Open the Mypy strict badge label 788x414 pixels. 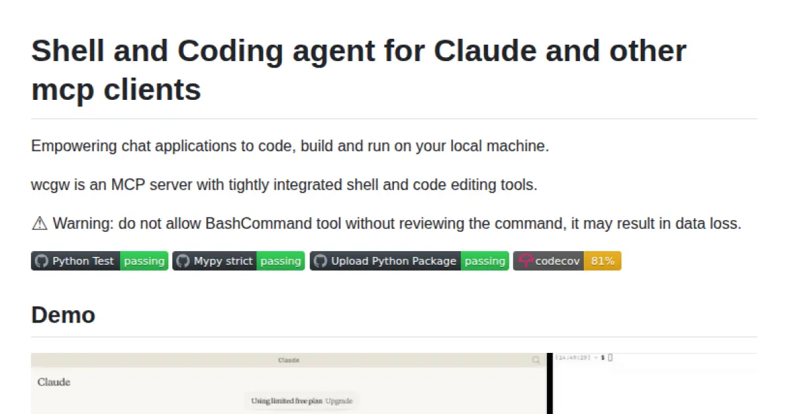point(223,261)
